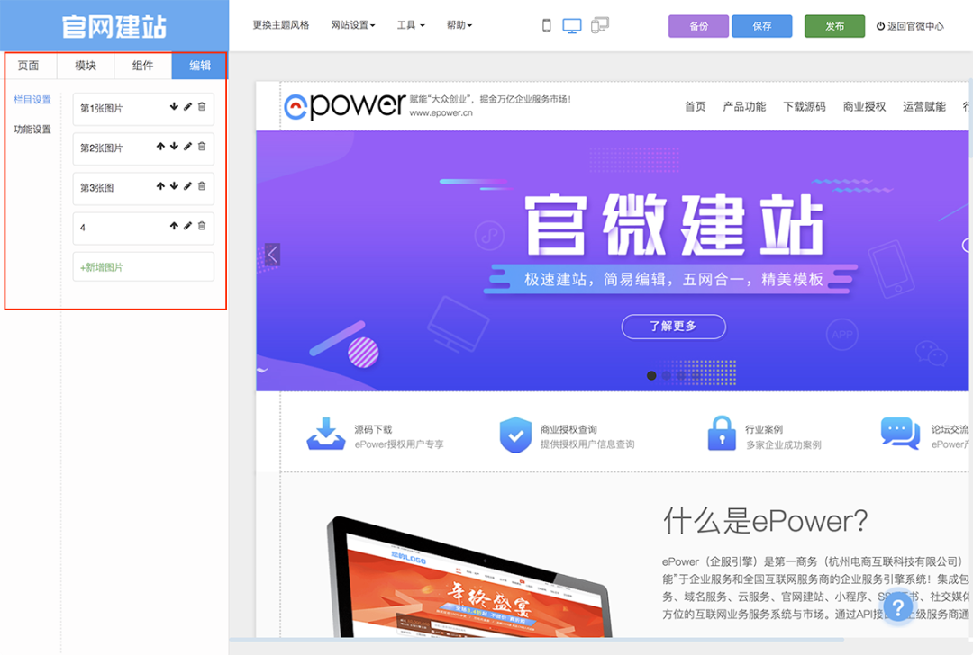This screenshot has height=655, width=973.
Task: Select the first carousel indicator dot
Action: (651, 375)
